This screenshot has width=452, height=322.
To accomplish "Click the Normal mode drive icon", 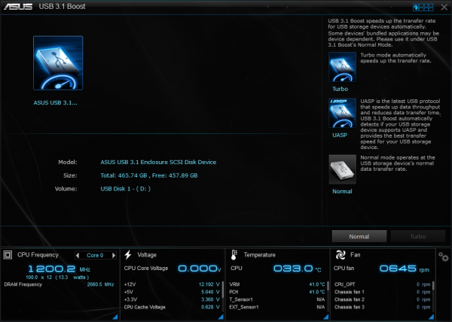I will [342, 169].
